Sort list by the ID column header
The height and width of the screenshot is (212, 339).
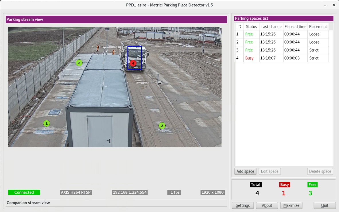point(239,27)
